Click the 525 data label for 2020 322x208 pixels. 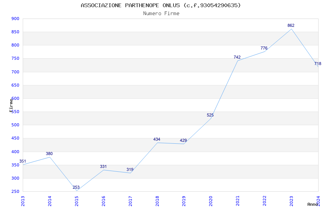210,115
